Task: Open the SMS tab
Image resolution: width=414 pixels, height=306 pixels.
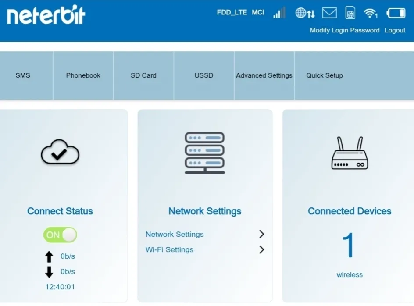Action: (23, 75)
